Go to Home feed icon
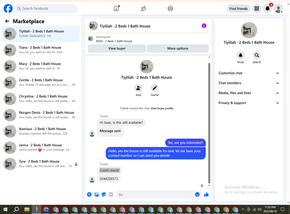Image resolution: width=290 pixels, height=214 pixels. pos(116,9)
